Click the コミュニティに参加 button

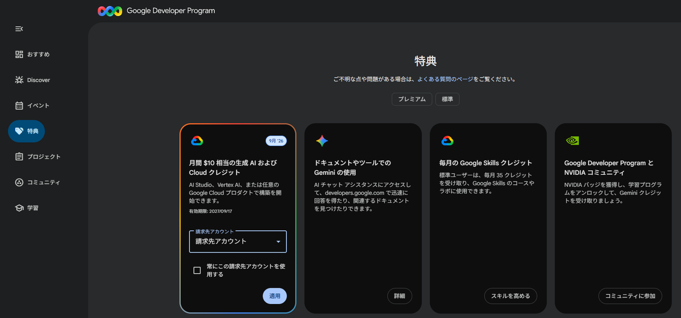point(630,296)
